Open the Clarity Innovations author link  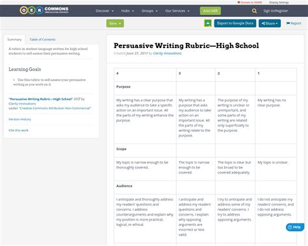[x=167, y=53]
